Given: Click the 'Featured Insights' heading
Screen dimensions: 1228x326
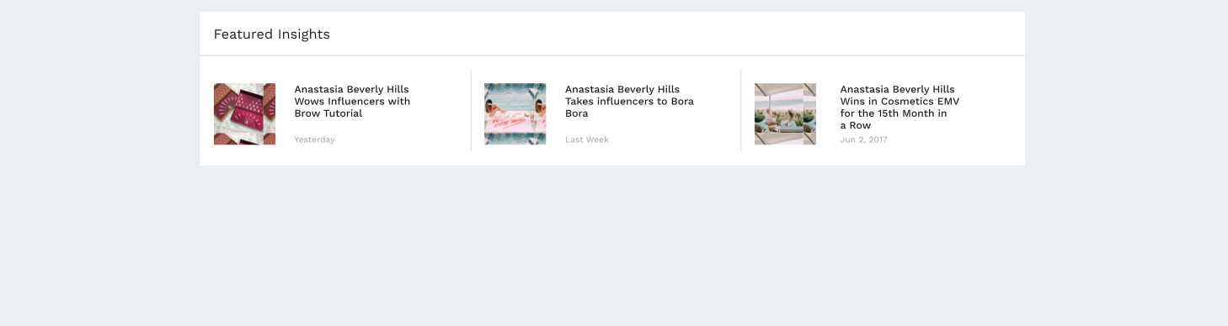Looking at the screenshot, I should (271, 34).
